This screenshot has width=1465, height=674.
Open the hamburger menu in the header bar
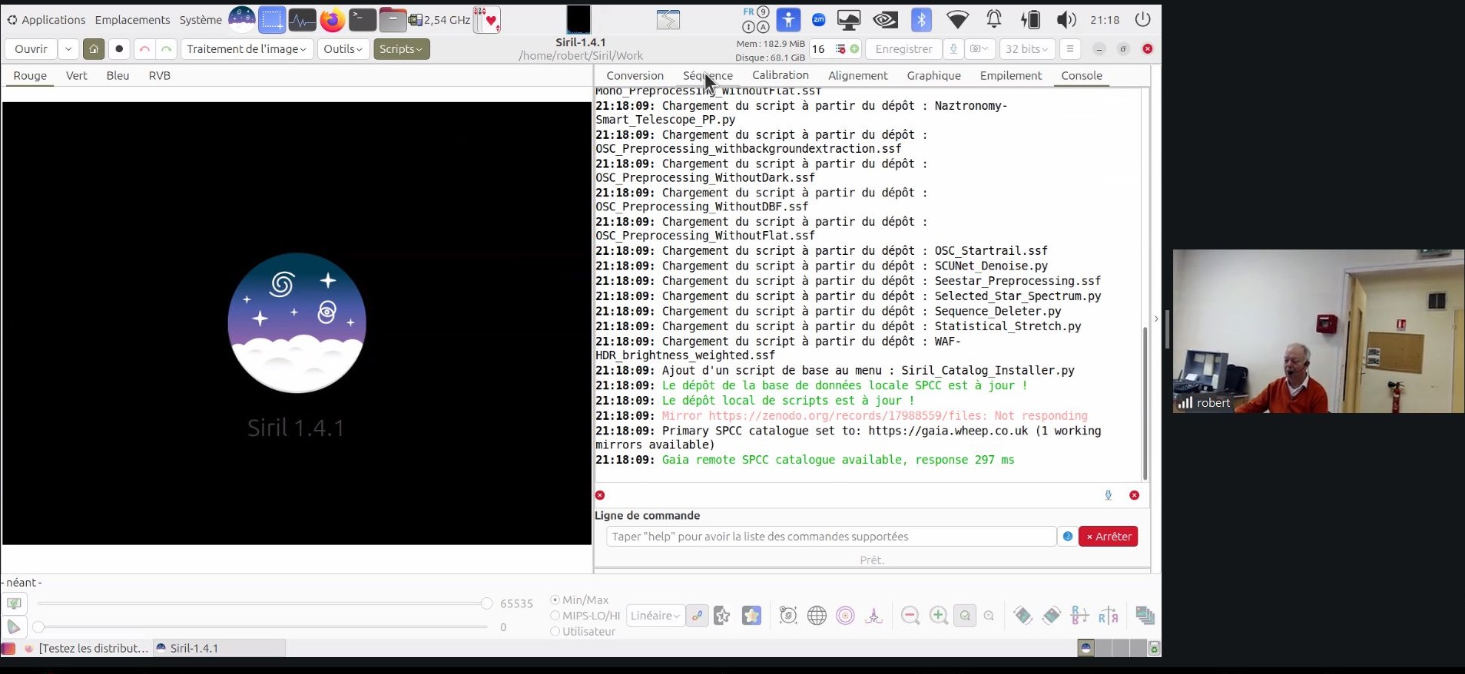(1069, 49)
